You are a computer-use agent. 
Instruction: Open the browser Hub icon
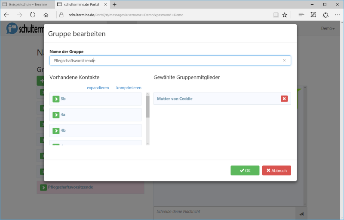301,15
